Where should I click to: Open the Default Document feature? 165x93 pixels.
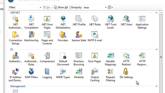(x=63, y=59)
